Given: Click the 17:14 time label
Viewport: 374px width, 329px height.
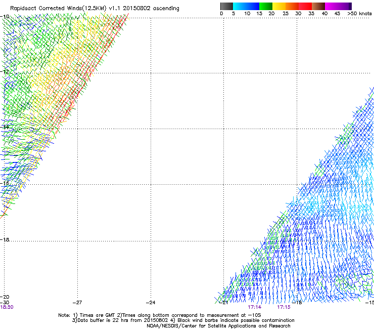Looking at the screenshot, I should pyautogui.click(x=254, y=307).
